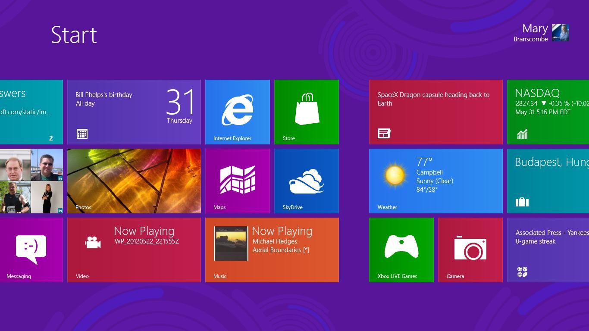
Task: Open the Video app playing WP_20120522_221555Z
Action: tap(134, 249)
